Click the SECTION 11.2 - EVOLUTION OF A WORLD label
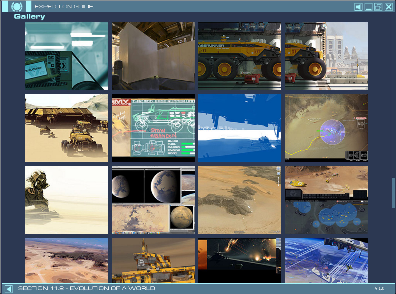The height and width of the screenshot is (294, 396). 86,288
